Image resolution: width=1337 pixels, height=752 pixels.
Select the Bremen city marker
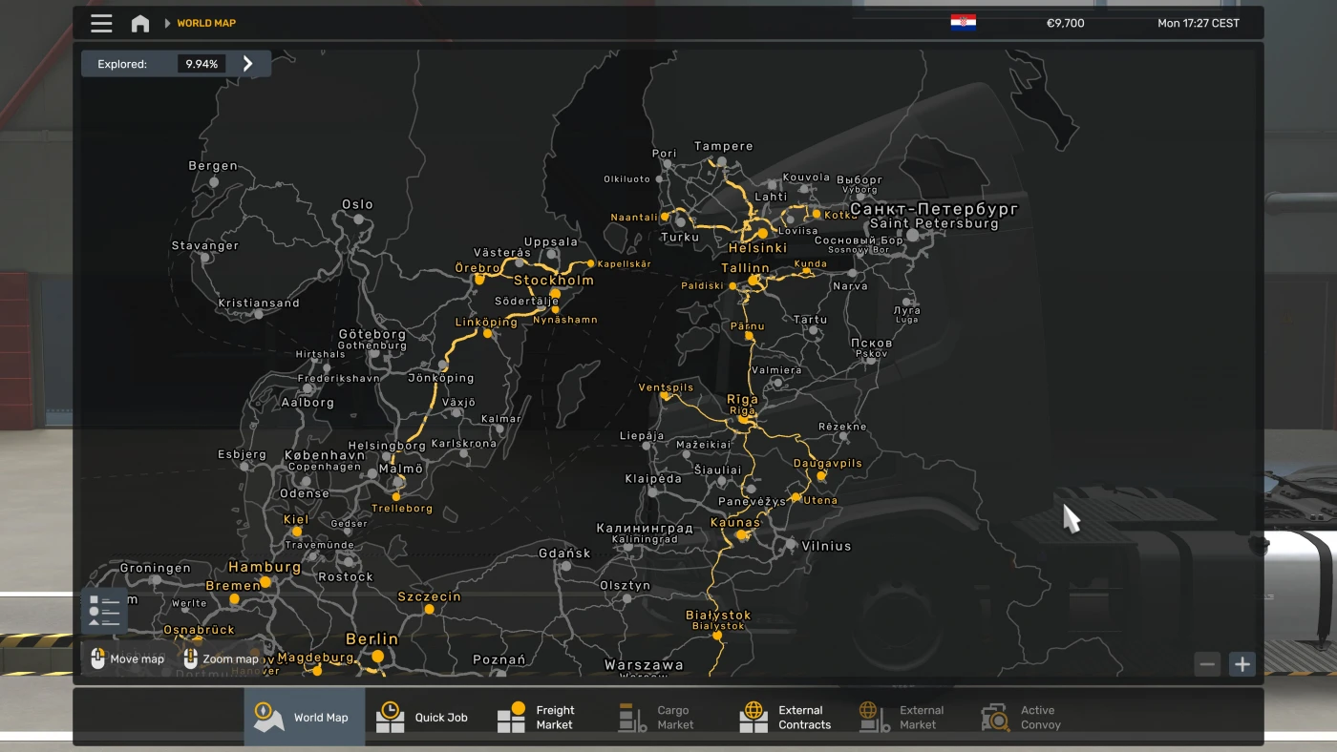(235, 599)
